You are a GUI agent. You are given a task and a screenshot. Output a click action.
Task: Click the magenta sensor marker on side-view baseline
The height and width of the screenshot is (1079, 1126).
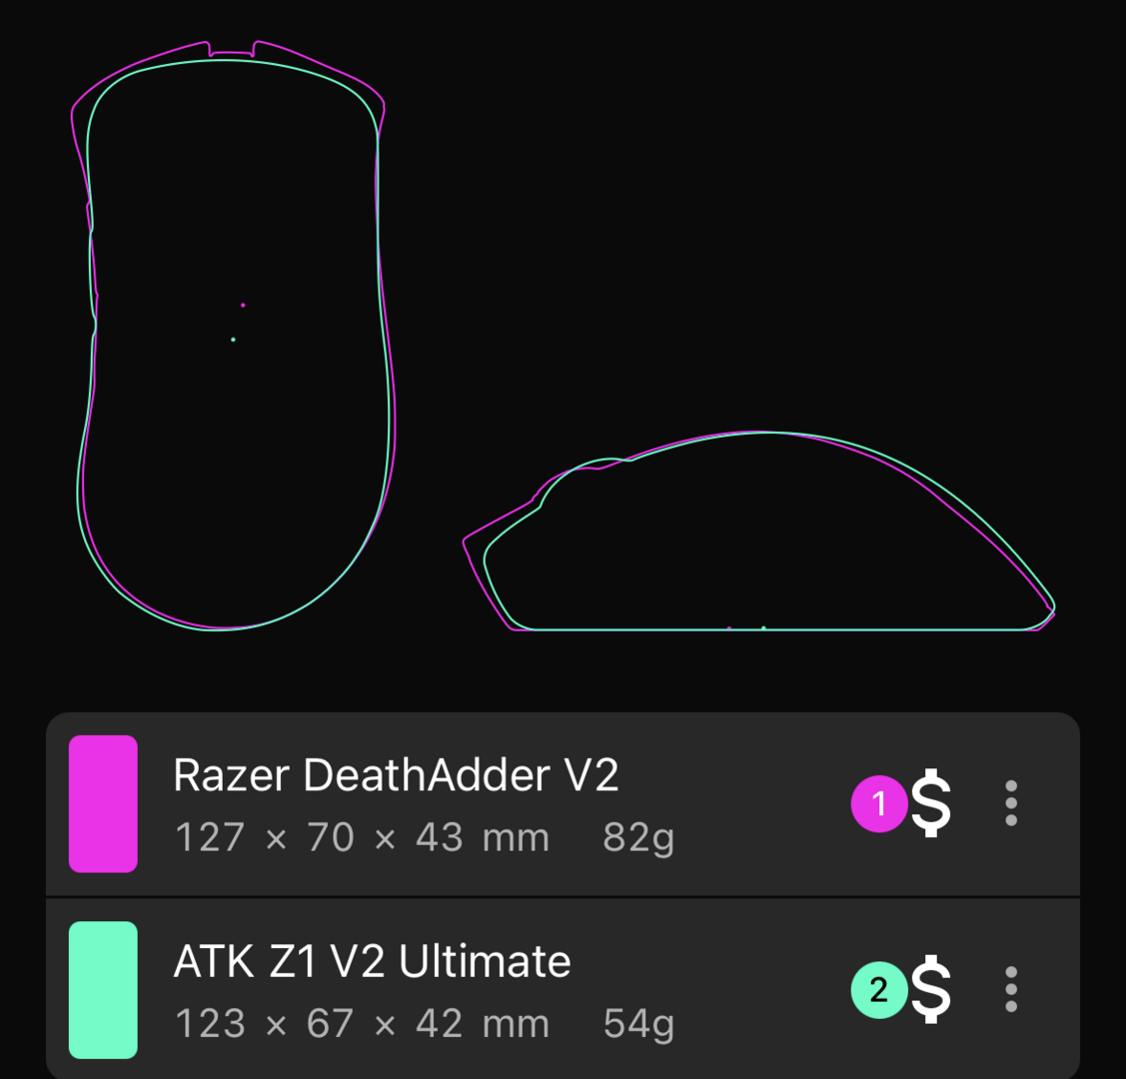(729, 628)
